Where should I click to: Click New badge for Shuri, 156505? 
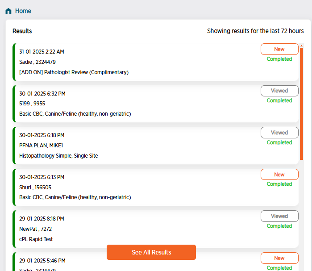279,175
